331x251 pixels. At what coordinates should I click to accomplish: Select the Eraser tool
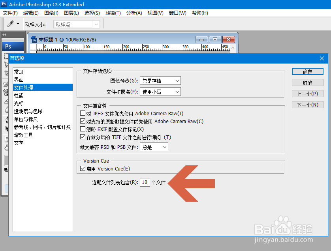pyautogui.click(x=5, y=102)
